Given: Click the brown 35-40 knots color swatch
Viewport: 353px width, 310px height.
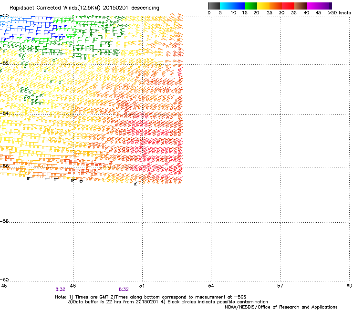Looking at the screenshot, I should [x=301, y=6].
